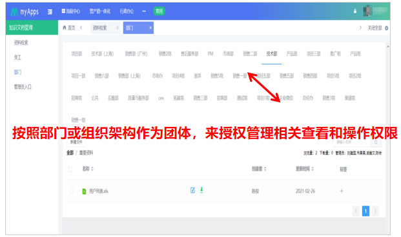Open 行政办公 in the top navigation
This screenshot has width=401, height=237.
127,11
